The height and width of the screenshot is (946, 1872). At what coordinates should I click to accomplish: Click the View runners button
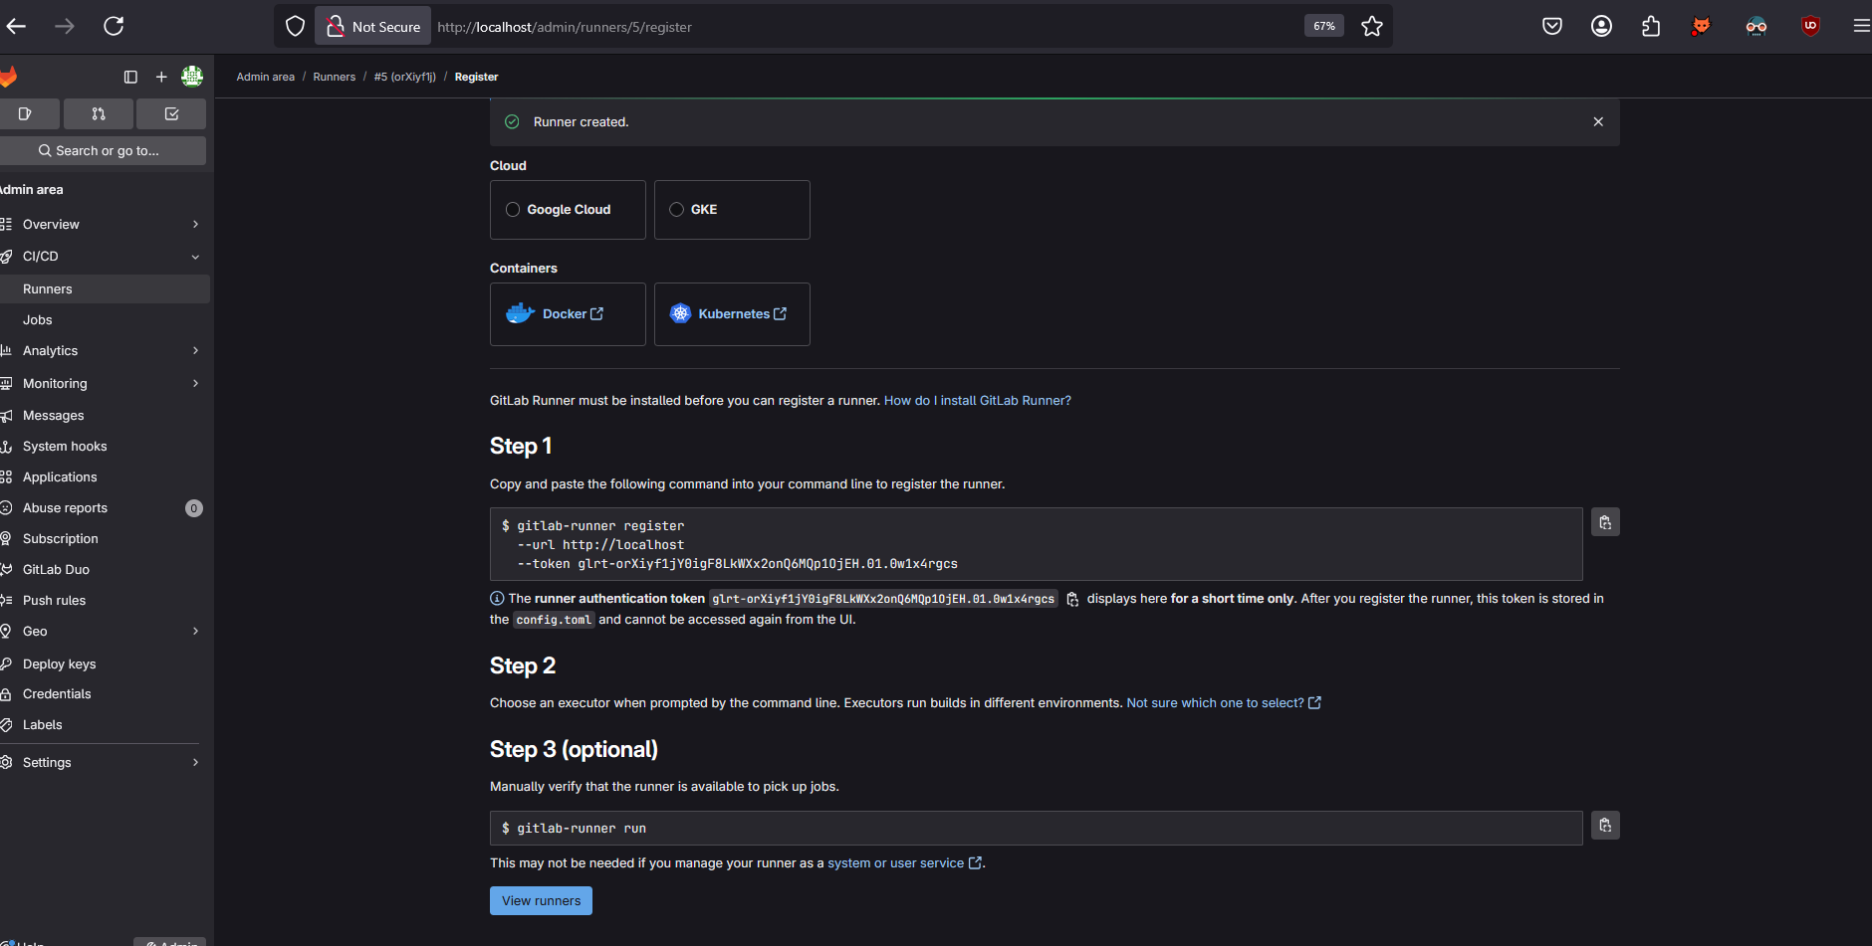[x=541, y=900]
